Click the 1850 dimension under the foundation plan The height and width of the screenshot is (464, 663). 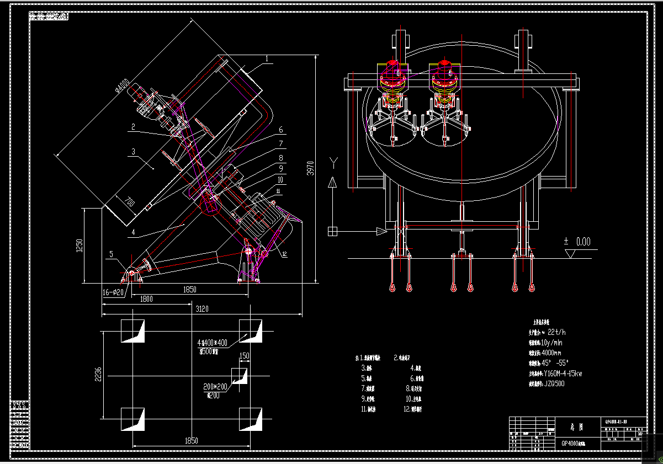[191, 441]
